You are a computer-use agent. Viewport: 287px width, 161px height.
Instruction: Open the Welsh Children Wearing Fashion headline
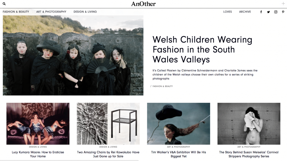coord(202,49)
